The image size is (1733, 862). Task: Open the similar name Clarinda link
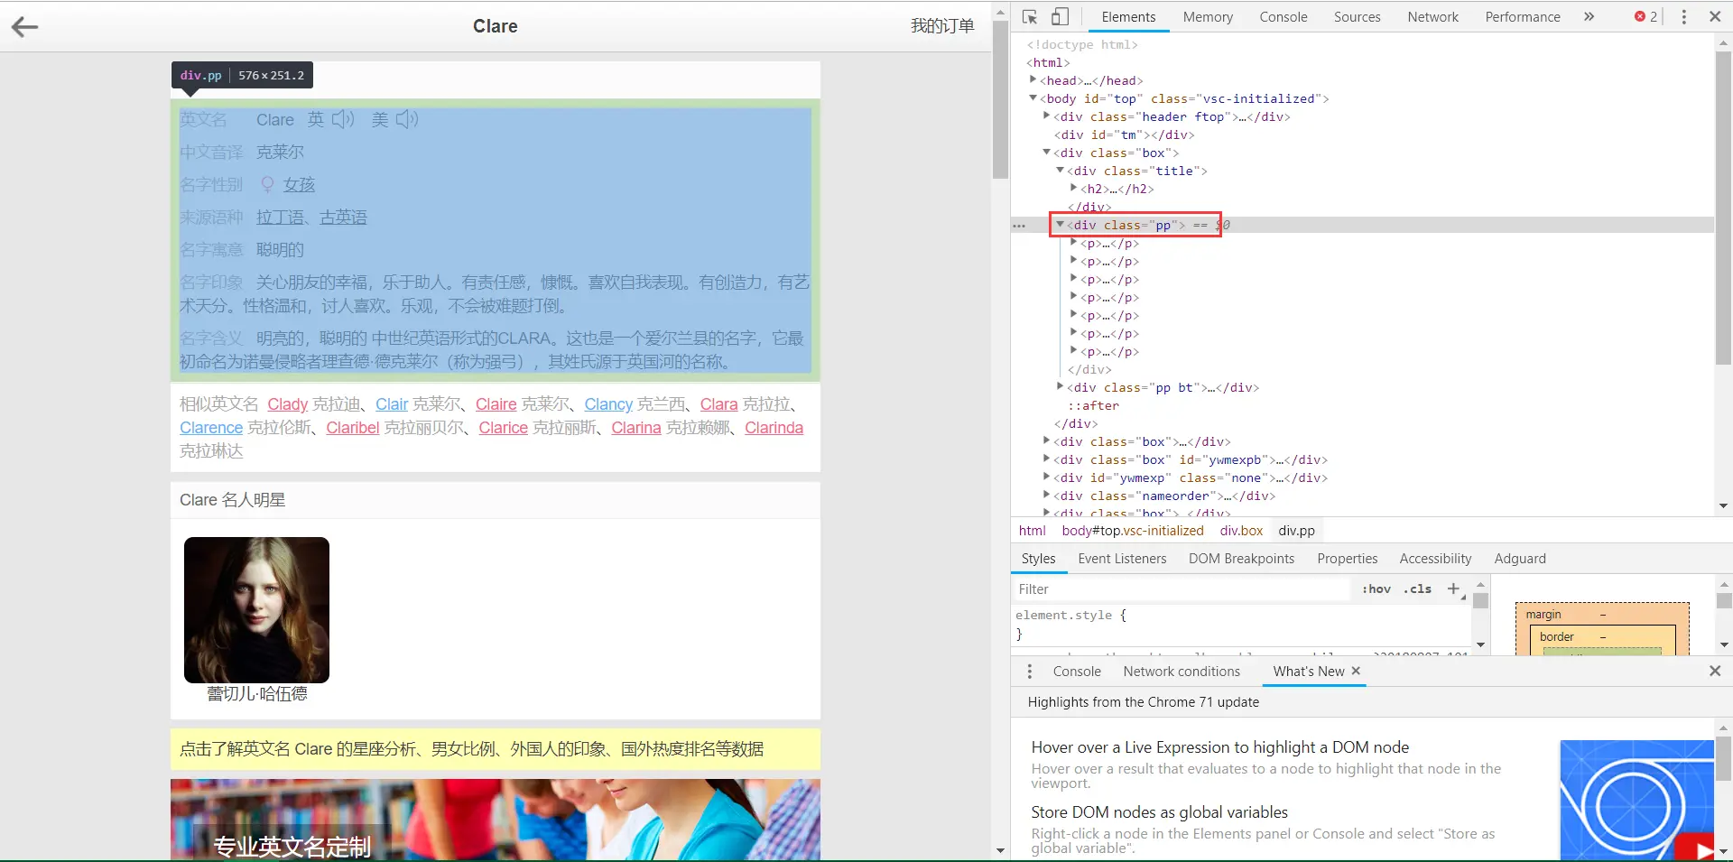[774, 428]
